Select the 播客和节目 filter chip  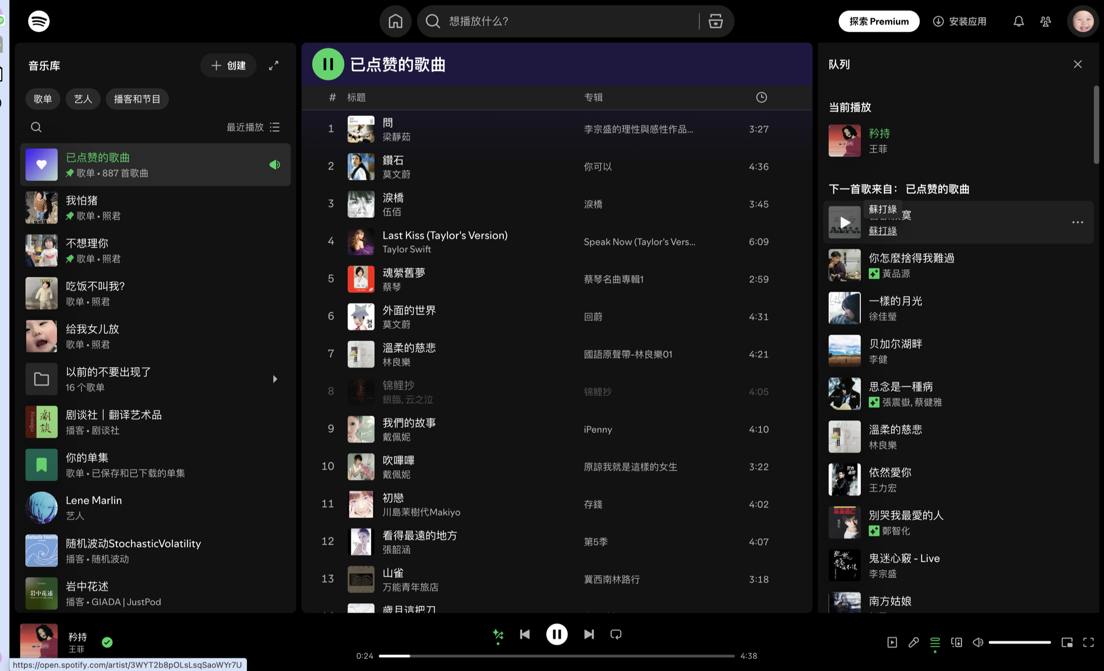[137, 99]
